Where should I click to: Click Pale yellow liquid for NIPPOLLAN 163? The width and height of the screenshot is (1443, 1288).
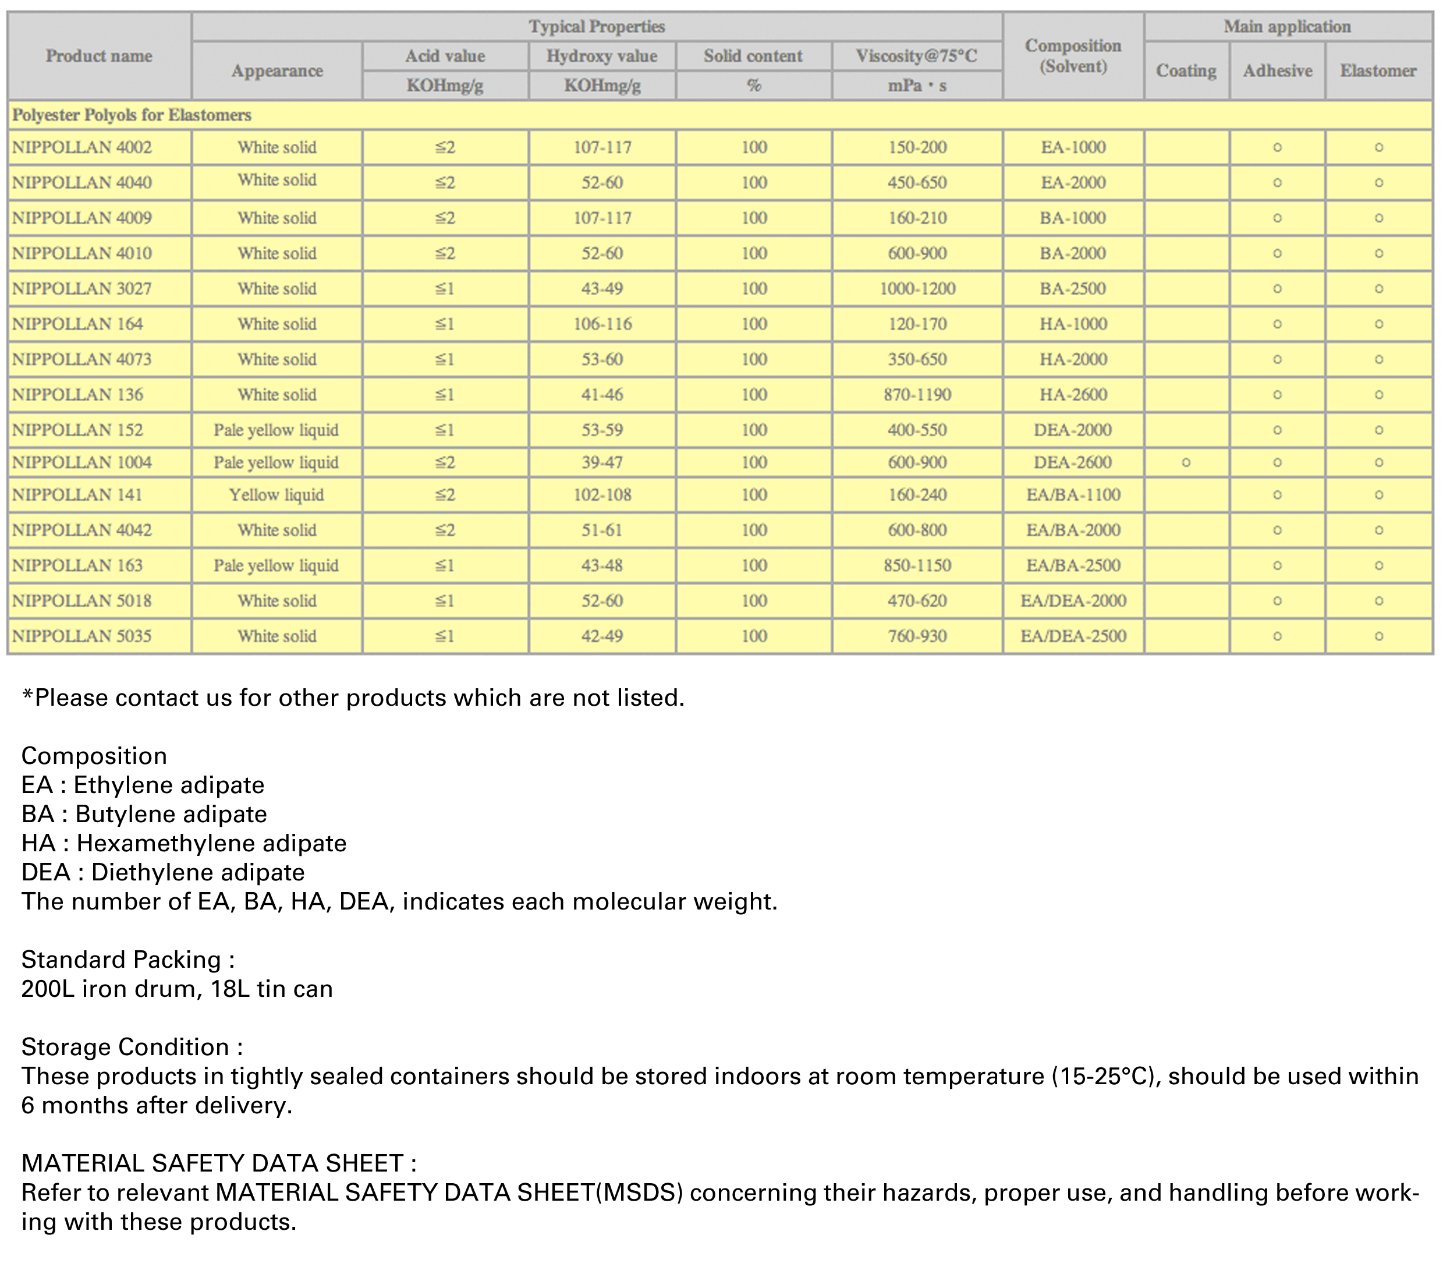point(276,565)
